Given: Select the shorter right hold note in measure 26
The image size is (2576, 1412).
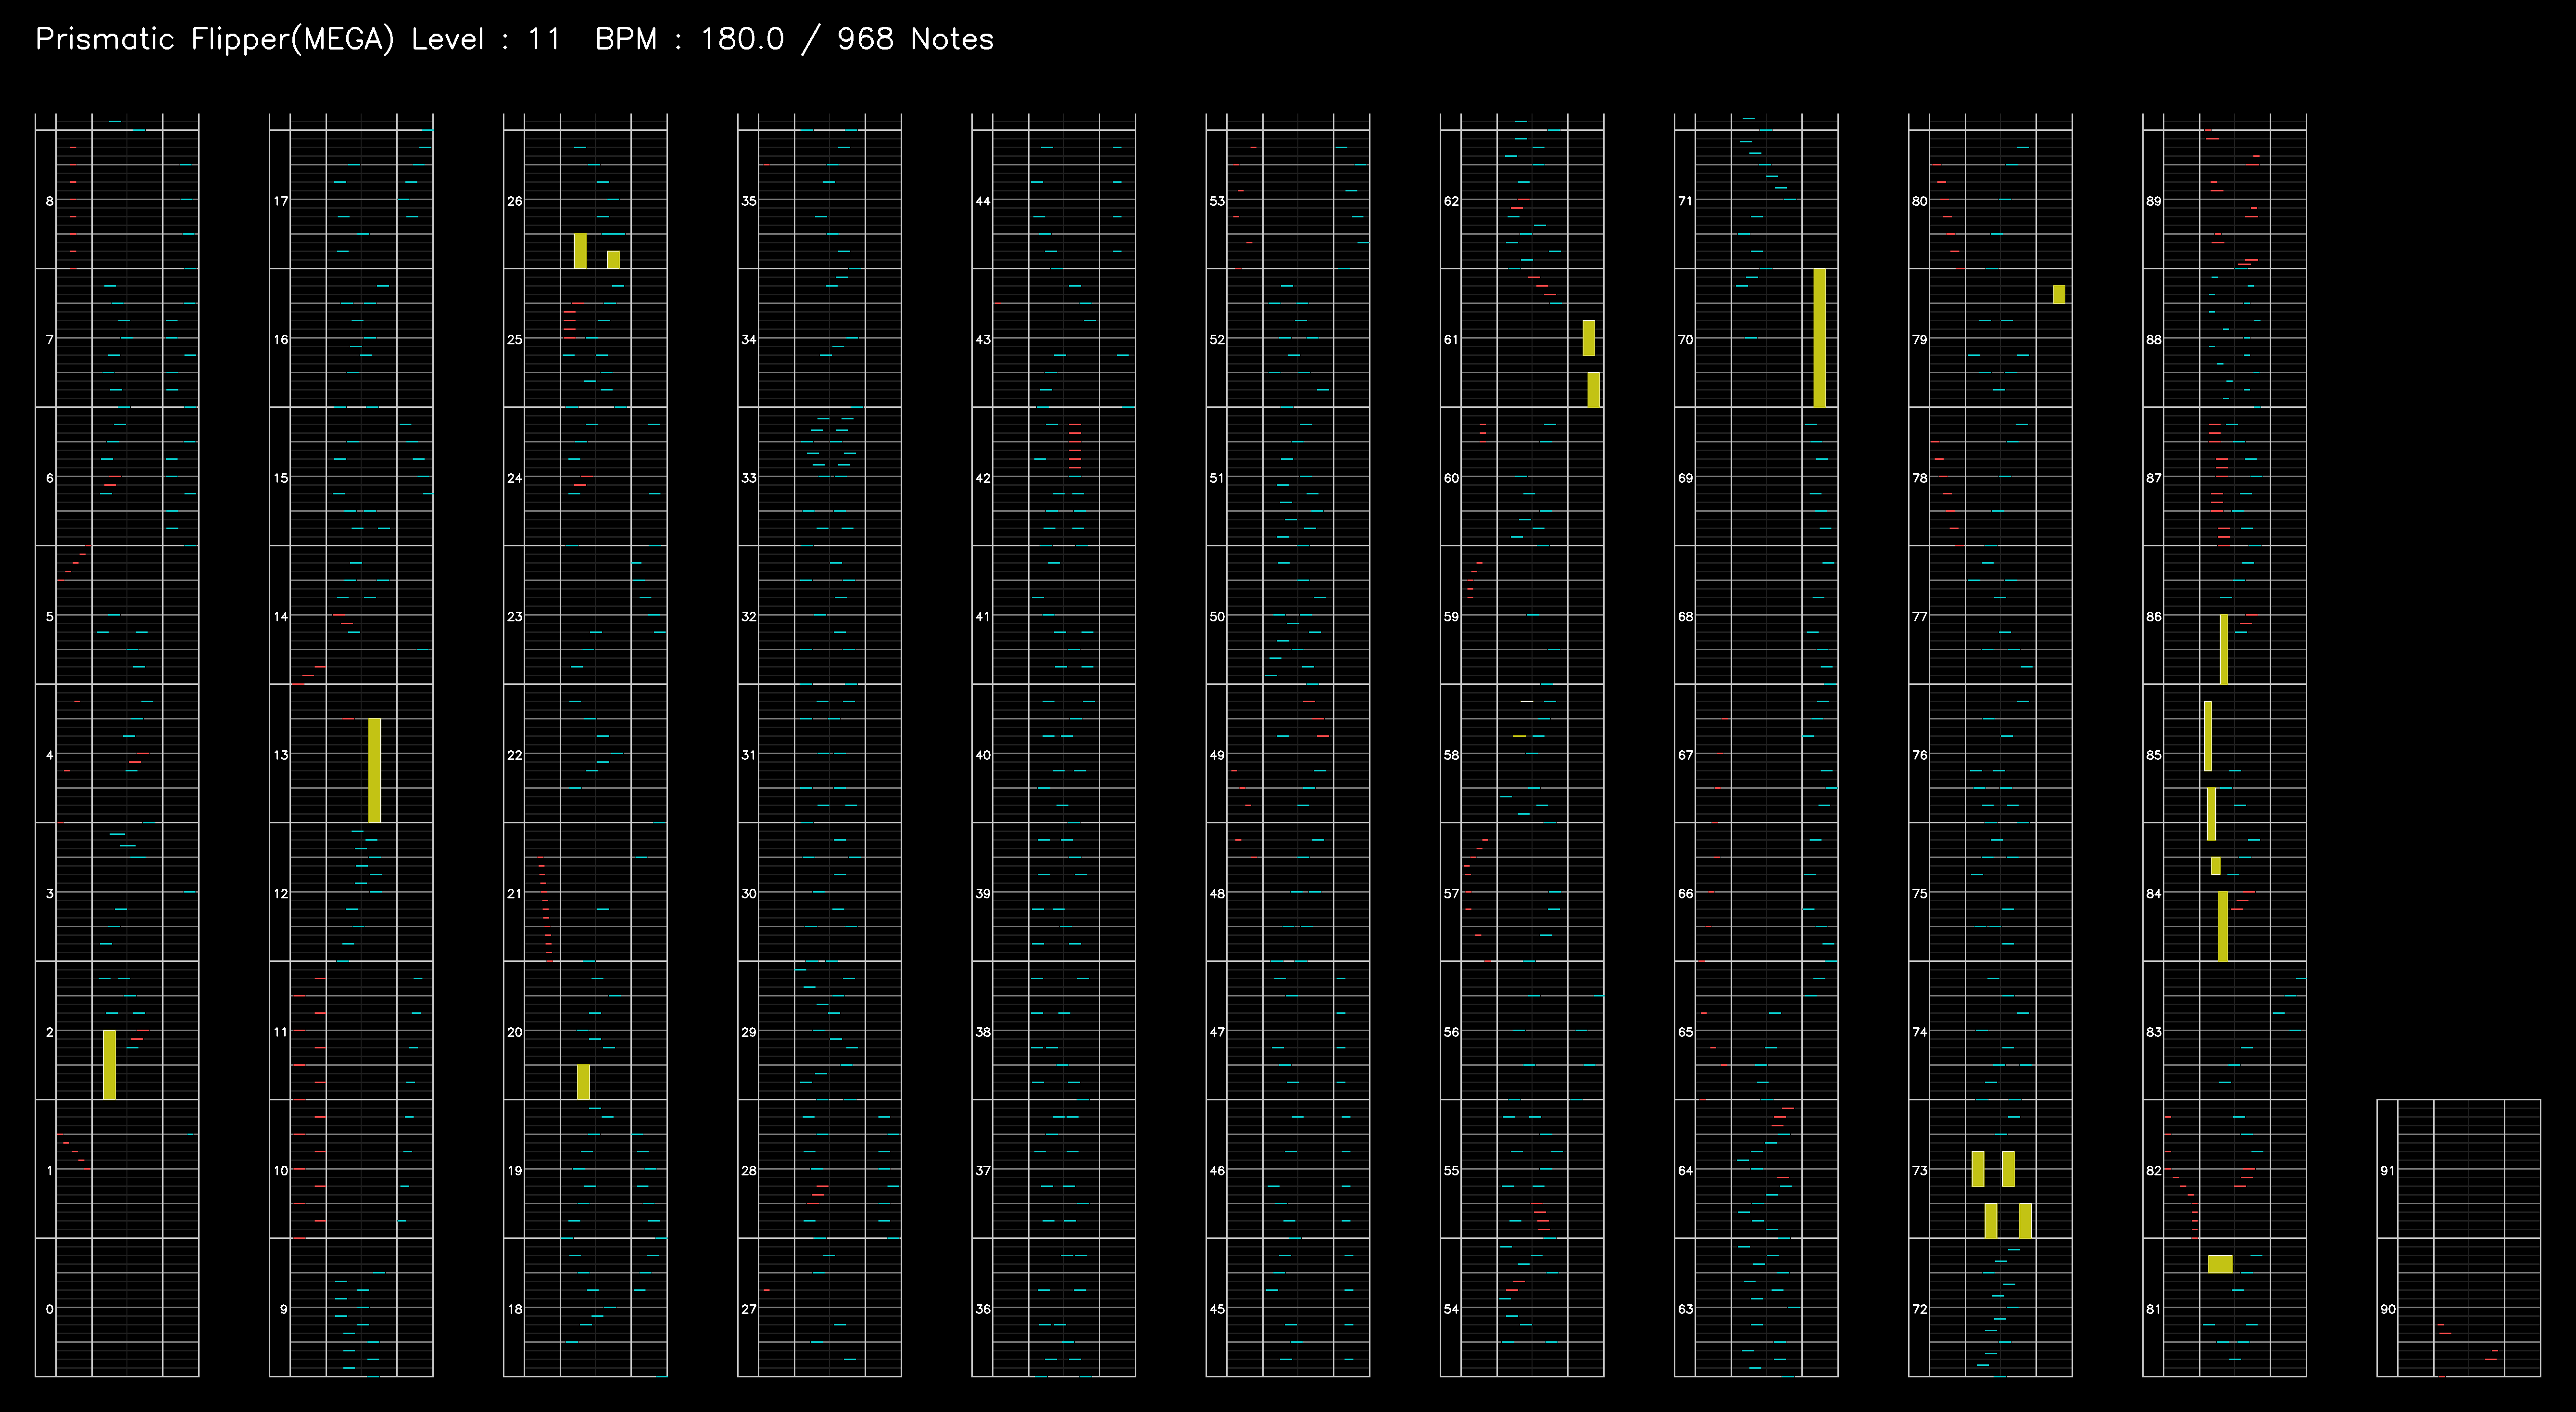Looking at the screenshot, I should point(613,260).
